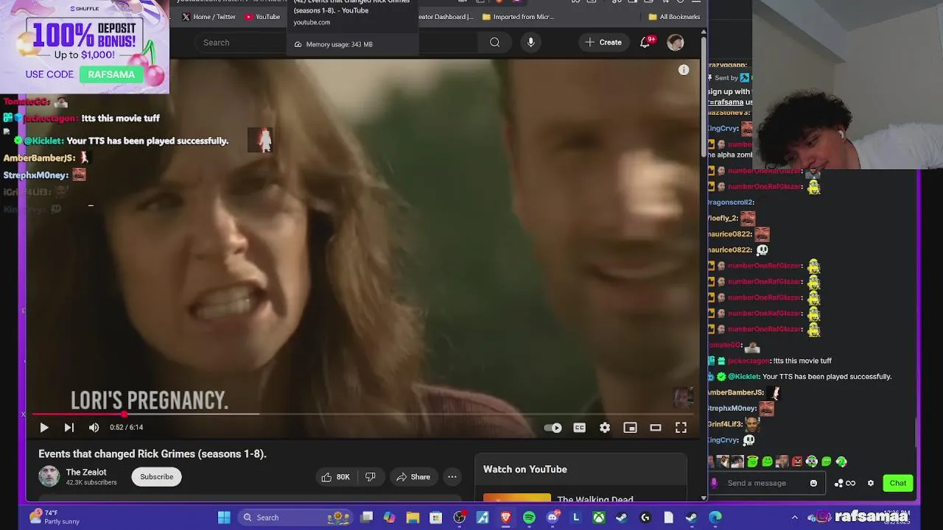Open Windows Start menu
Image resolution: width=943 pixels, height=530 pixels.
(x=224, y=517)
